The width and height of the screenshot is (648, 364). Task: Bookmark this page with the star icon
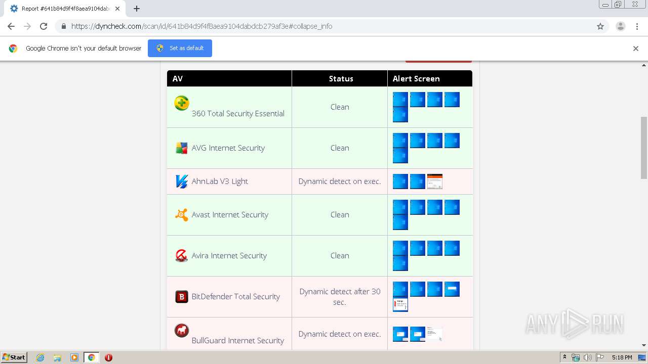pyautogui.click(x=600, y=26)
